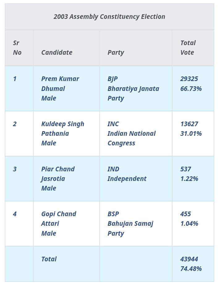This screenshot has height=283, width=221.
Task: Click the Indian National Congress cell
Action: 131,134
